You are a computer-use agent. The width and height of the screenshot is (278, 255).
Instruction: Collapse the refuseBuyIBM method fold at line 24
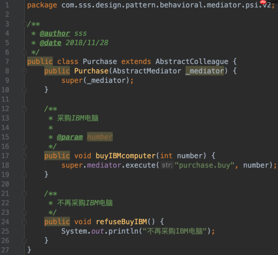click(x=24, y=222)
